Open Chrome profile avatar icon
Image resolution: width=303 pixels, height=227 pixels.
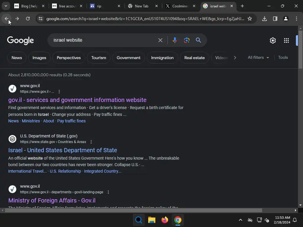click(286, 19)
